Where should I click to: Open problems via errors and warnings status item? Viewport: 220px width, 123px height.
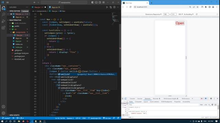pyautogui.click(x=20, y=118)
